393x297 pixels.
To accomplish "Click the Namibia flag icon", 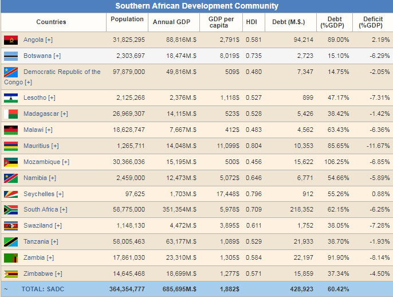I will coord(11,178).
